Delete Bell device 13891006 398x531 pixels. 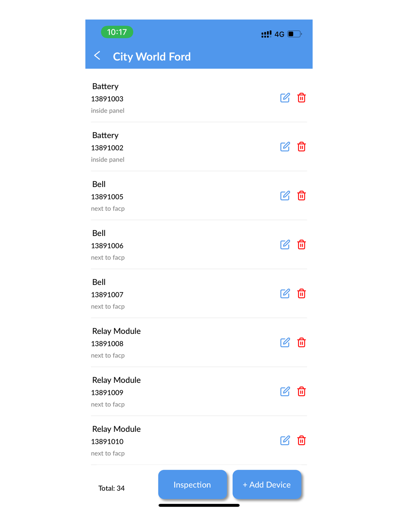pyautogui.click(x=301, y=244)
